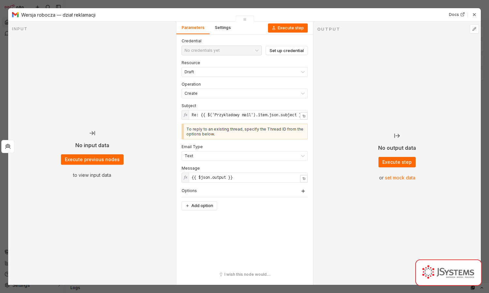Click the set mock data link
The height and width of the screenshot is (293, 489).
[400, 178]
